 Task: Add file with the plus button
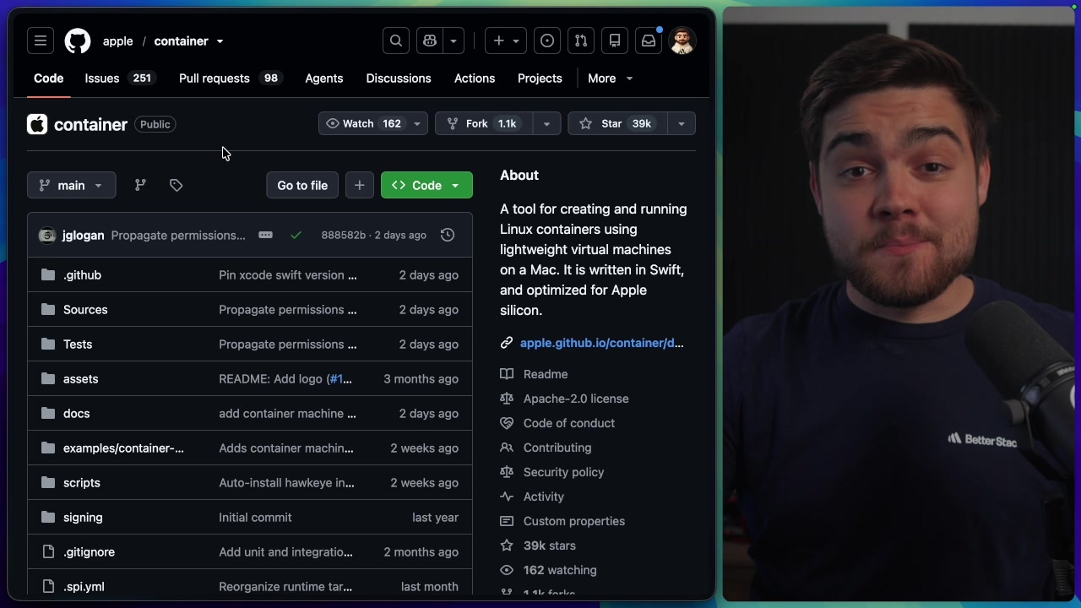(359, 185)
